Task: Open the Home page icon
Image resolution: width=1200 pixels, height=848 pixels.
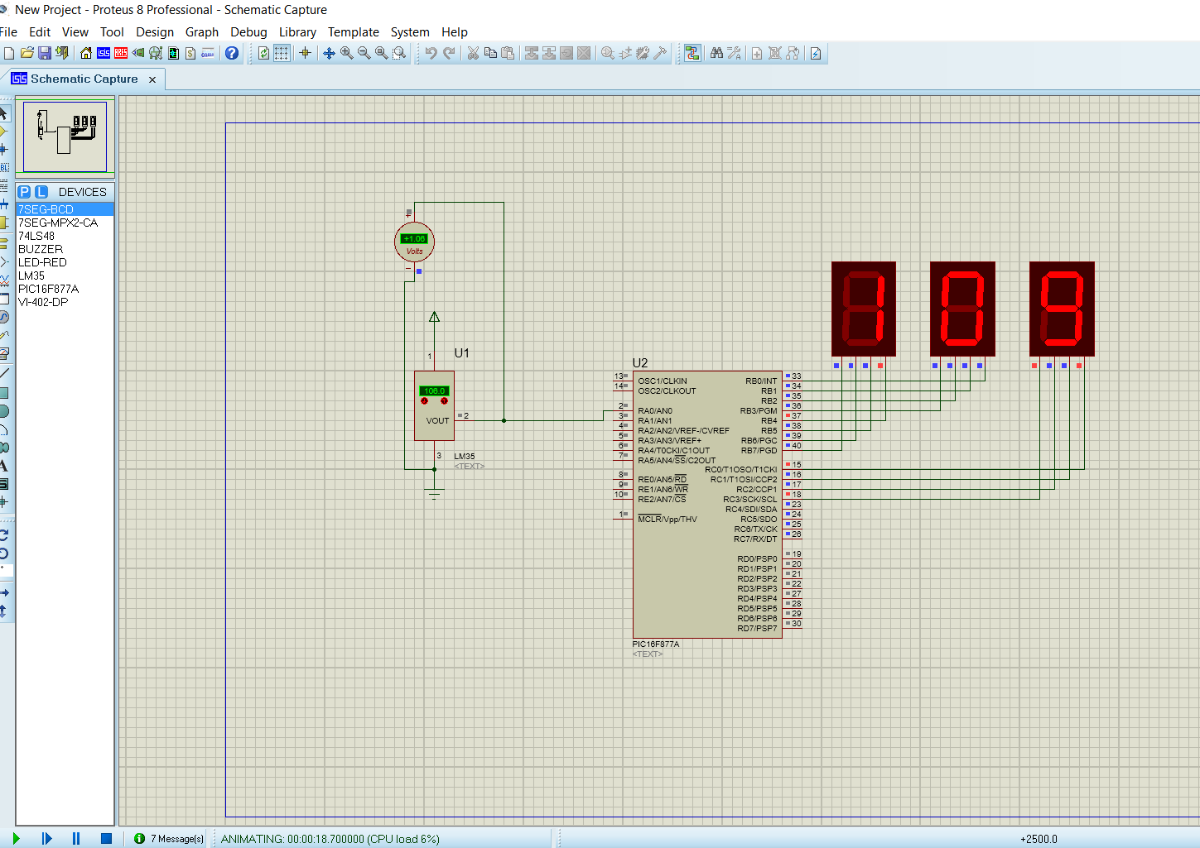Action: [86, 53]
